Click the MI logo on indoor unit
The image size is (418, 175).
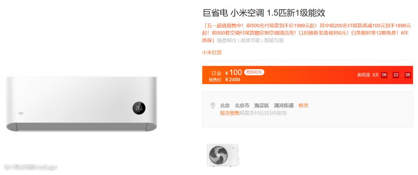[21, 113]
